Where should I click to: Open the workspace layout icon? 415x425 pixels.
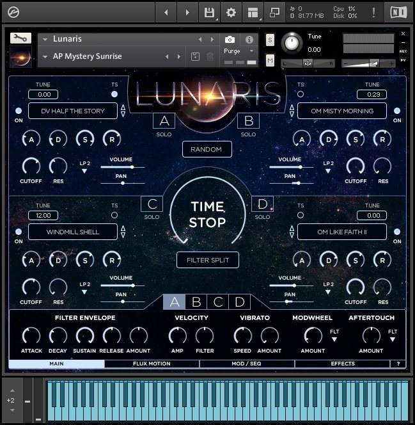[x=253, y=12]
